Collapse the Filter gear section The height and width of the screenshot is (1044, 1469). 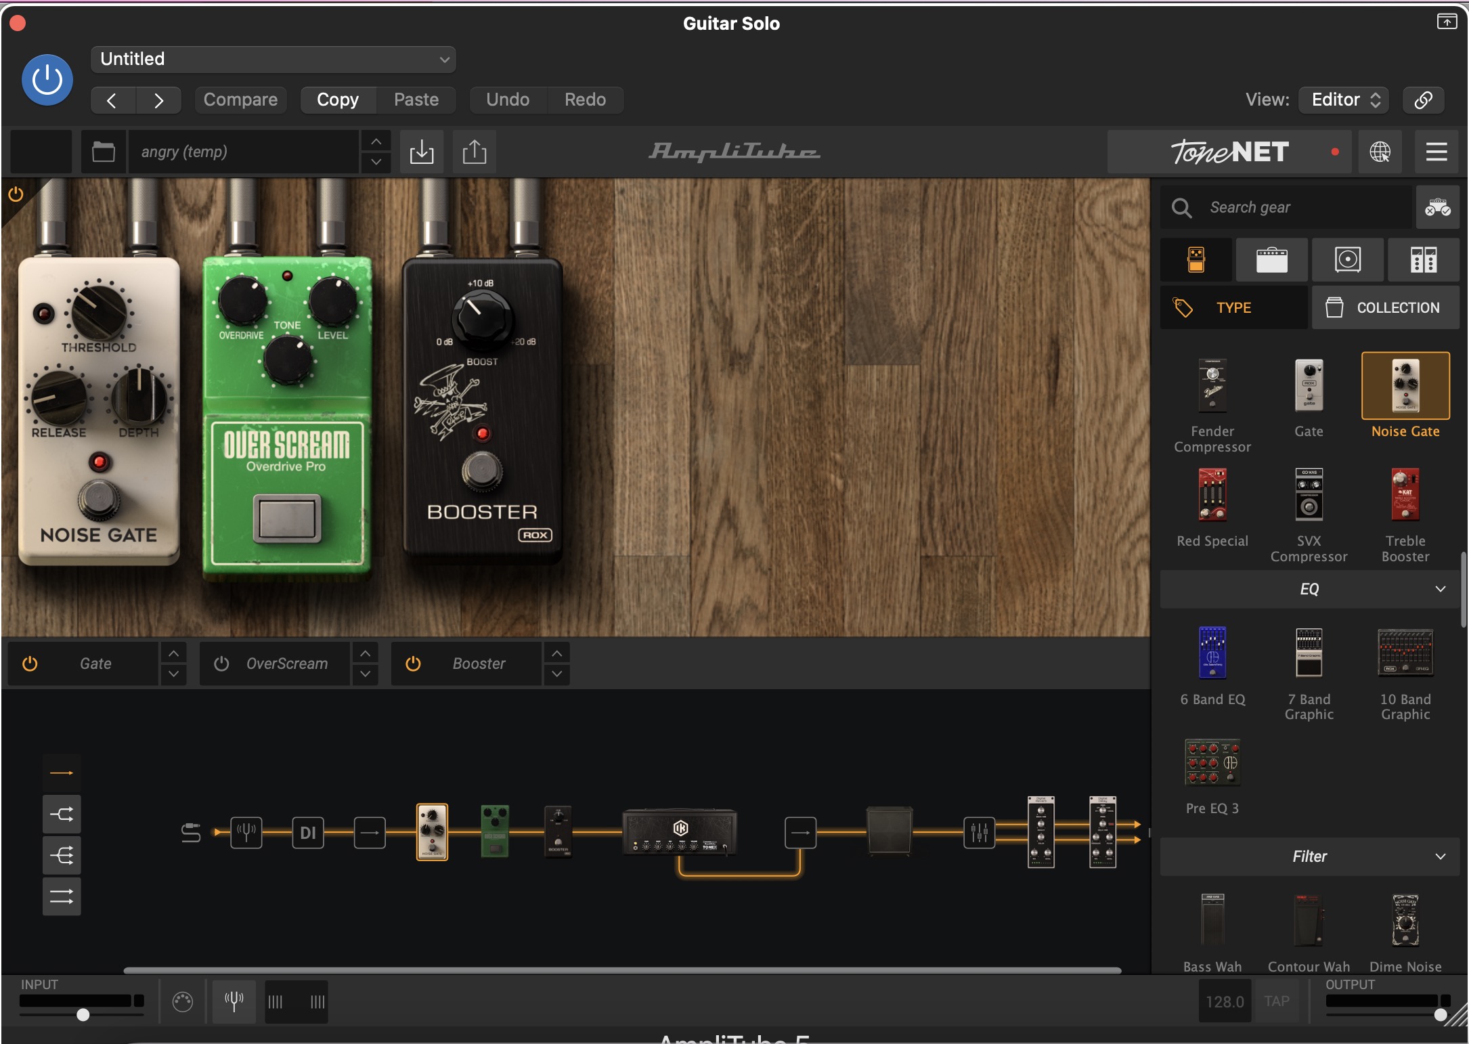click(1310, 856)
